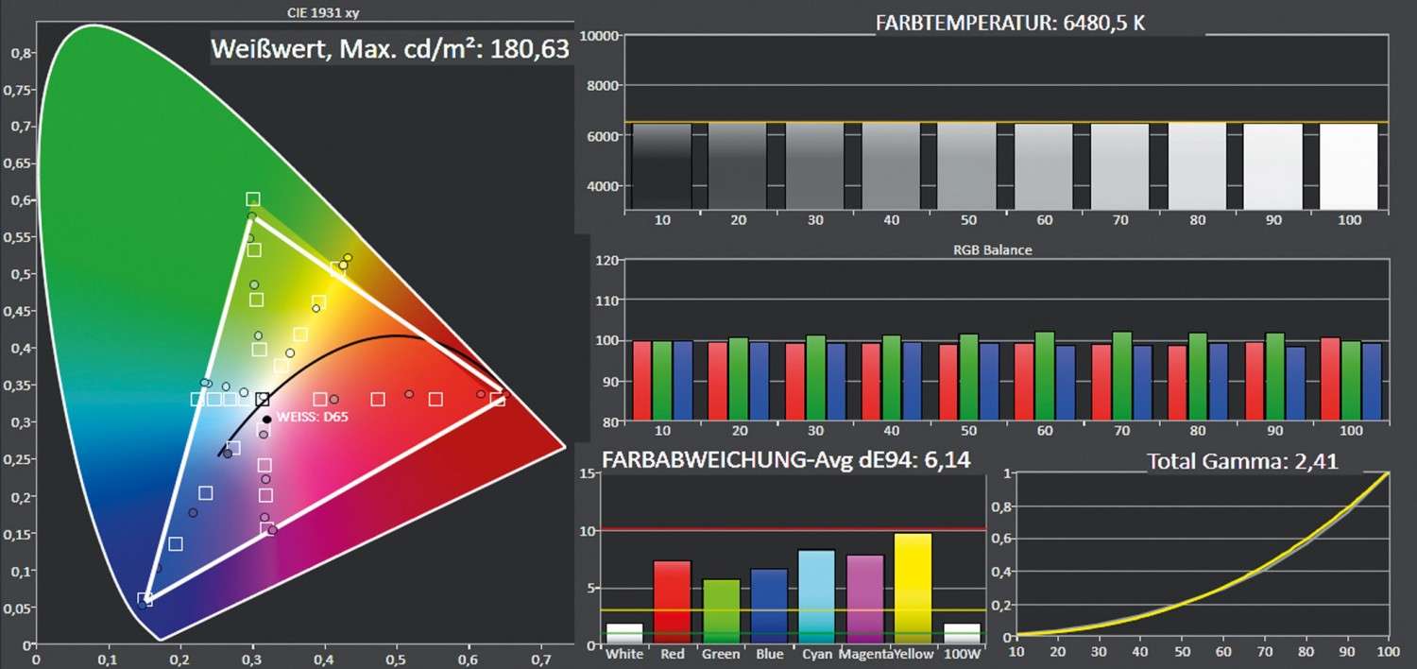Viewport: 1417px width, 669px height.
Task: Click the "100W" axis label under deviation chart
Action: pos(962,654)
